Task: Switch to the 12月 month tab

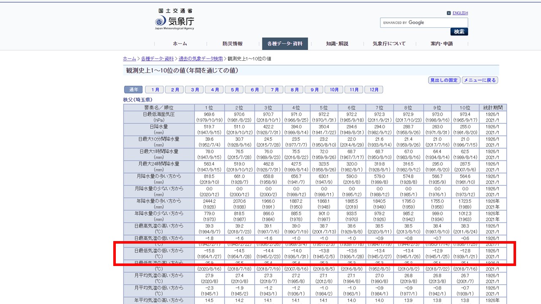Action: click(374, 90)
